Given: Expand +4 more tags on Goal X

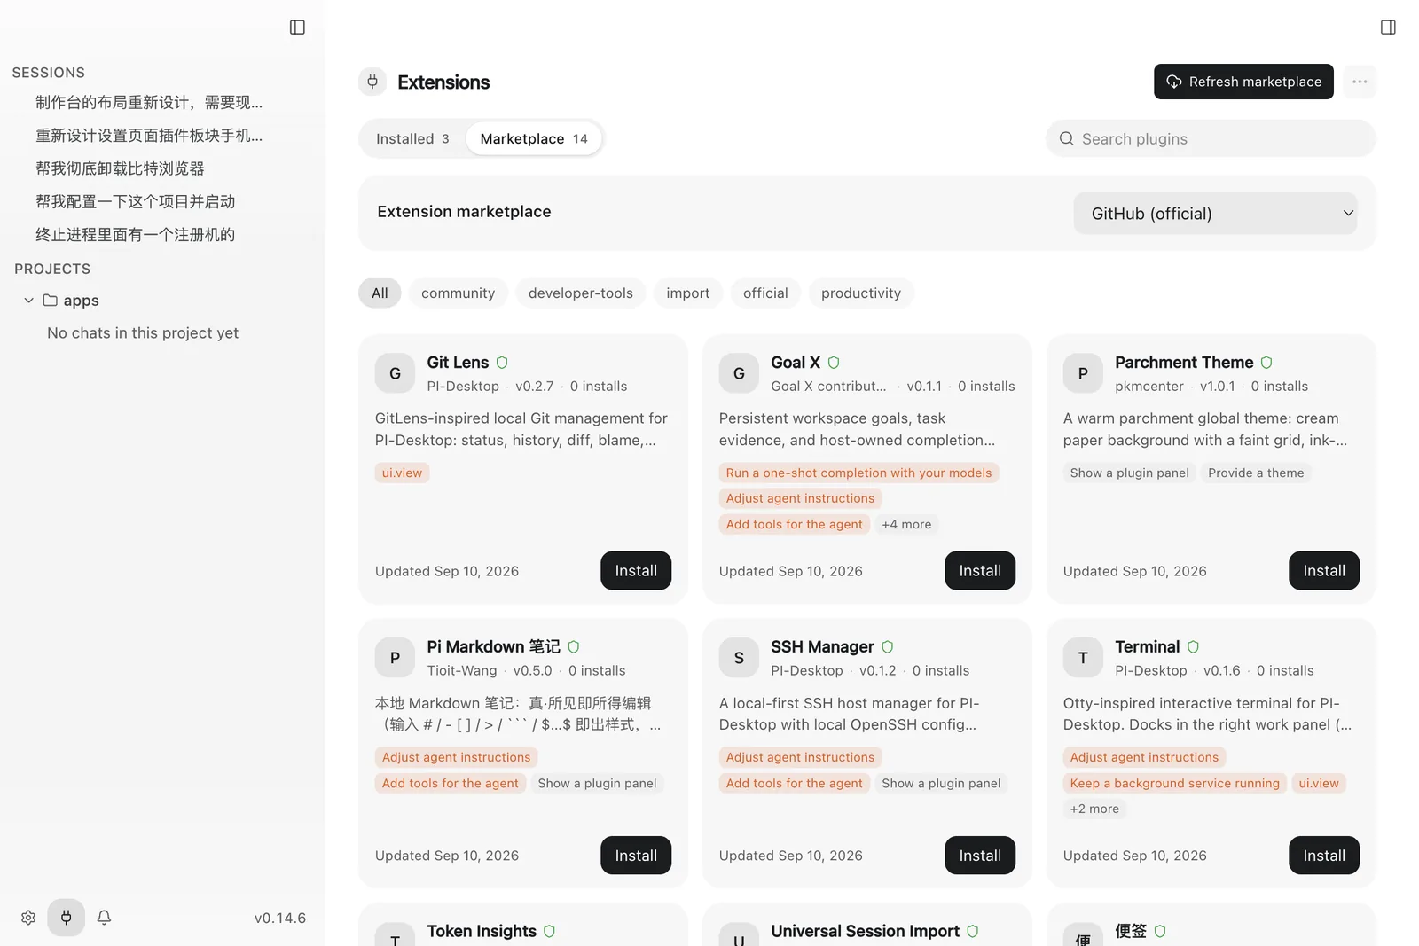Looking at the screenshot, I should tap(906, 525).
